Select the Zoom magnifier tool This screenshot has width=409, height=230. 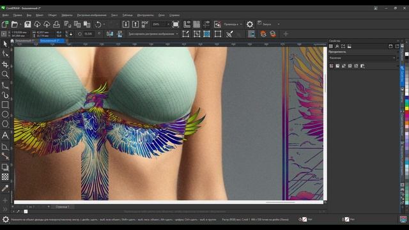click(5, 74)
